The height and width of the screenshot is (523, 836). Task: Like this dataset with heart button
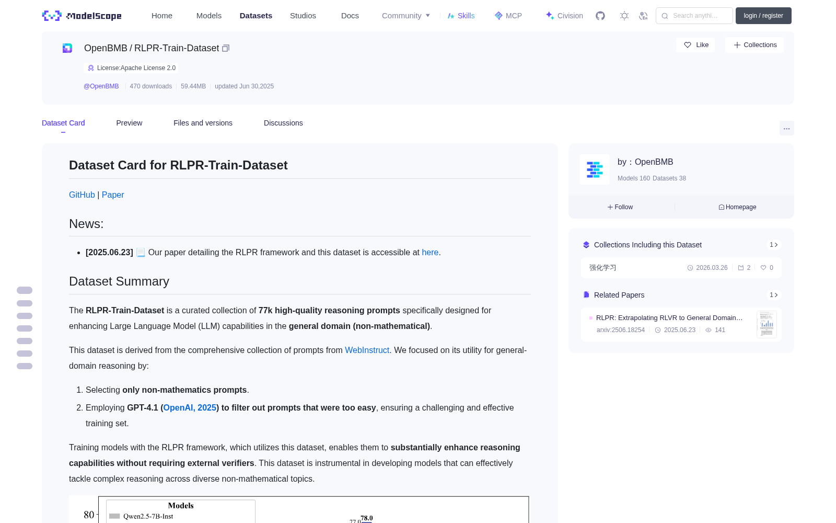[x=696, y=45]
